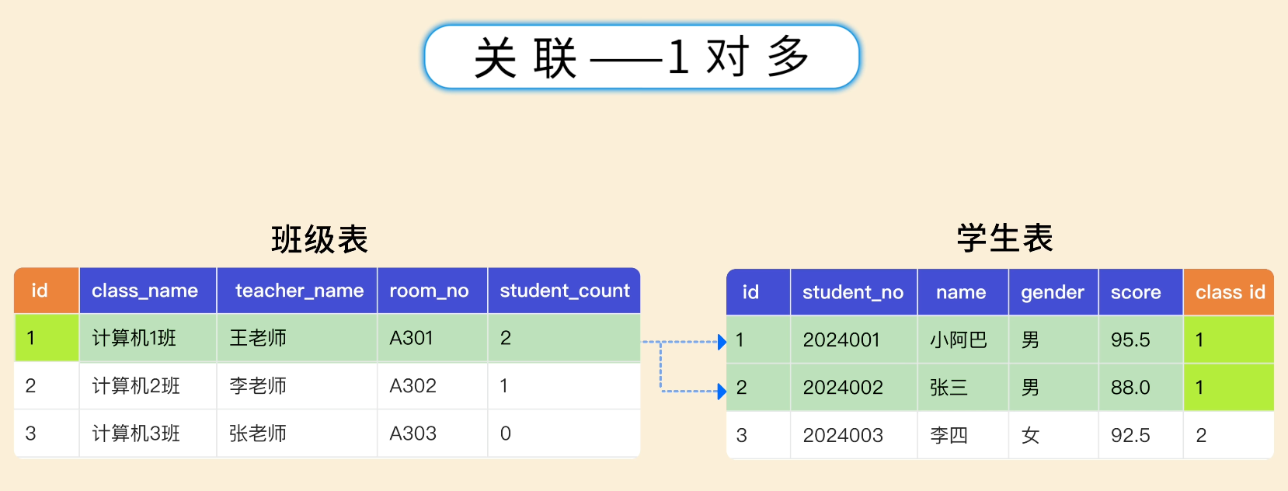
Task: Click the orange class id header
Action: click(x=1230, y=292)
